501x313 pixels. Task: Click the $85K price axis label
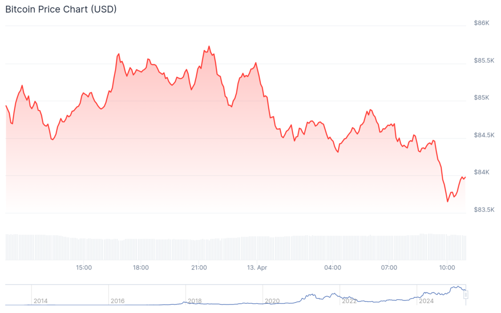pyautogui.click(x=481, y=97)
